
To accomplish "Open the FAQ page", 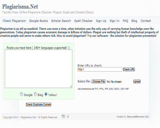I will (125, 21).
